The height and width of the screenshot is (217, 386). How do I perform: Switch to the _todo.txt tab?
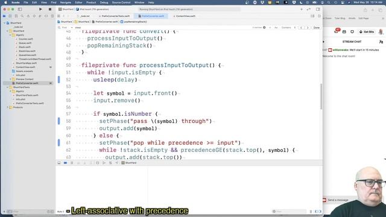85,16
